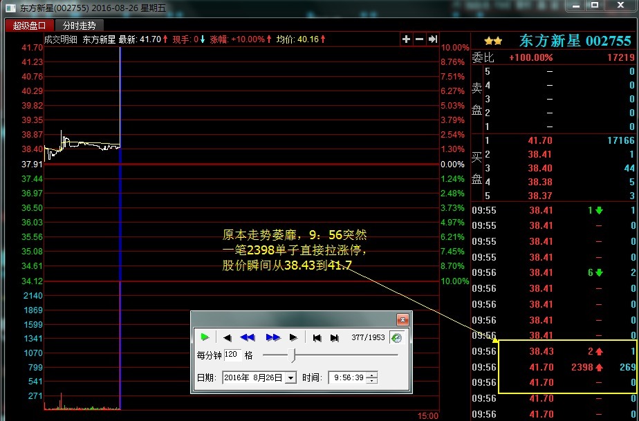Open the 日期 date dropdown
The image size is (639, 421).
(x=290, y=377)
